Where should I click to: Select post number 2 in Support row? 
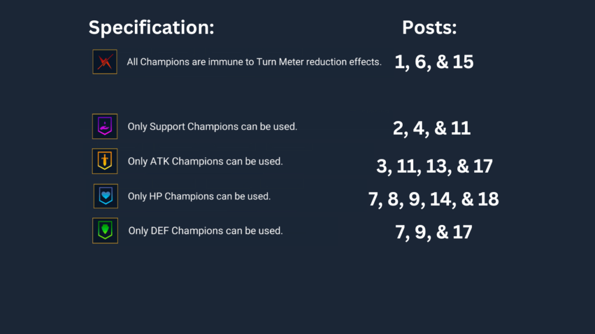[x=399, y=128]
